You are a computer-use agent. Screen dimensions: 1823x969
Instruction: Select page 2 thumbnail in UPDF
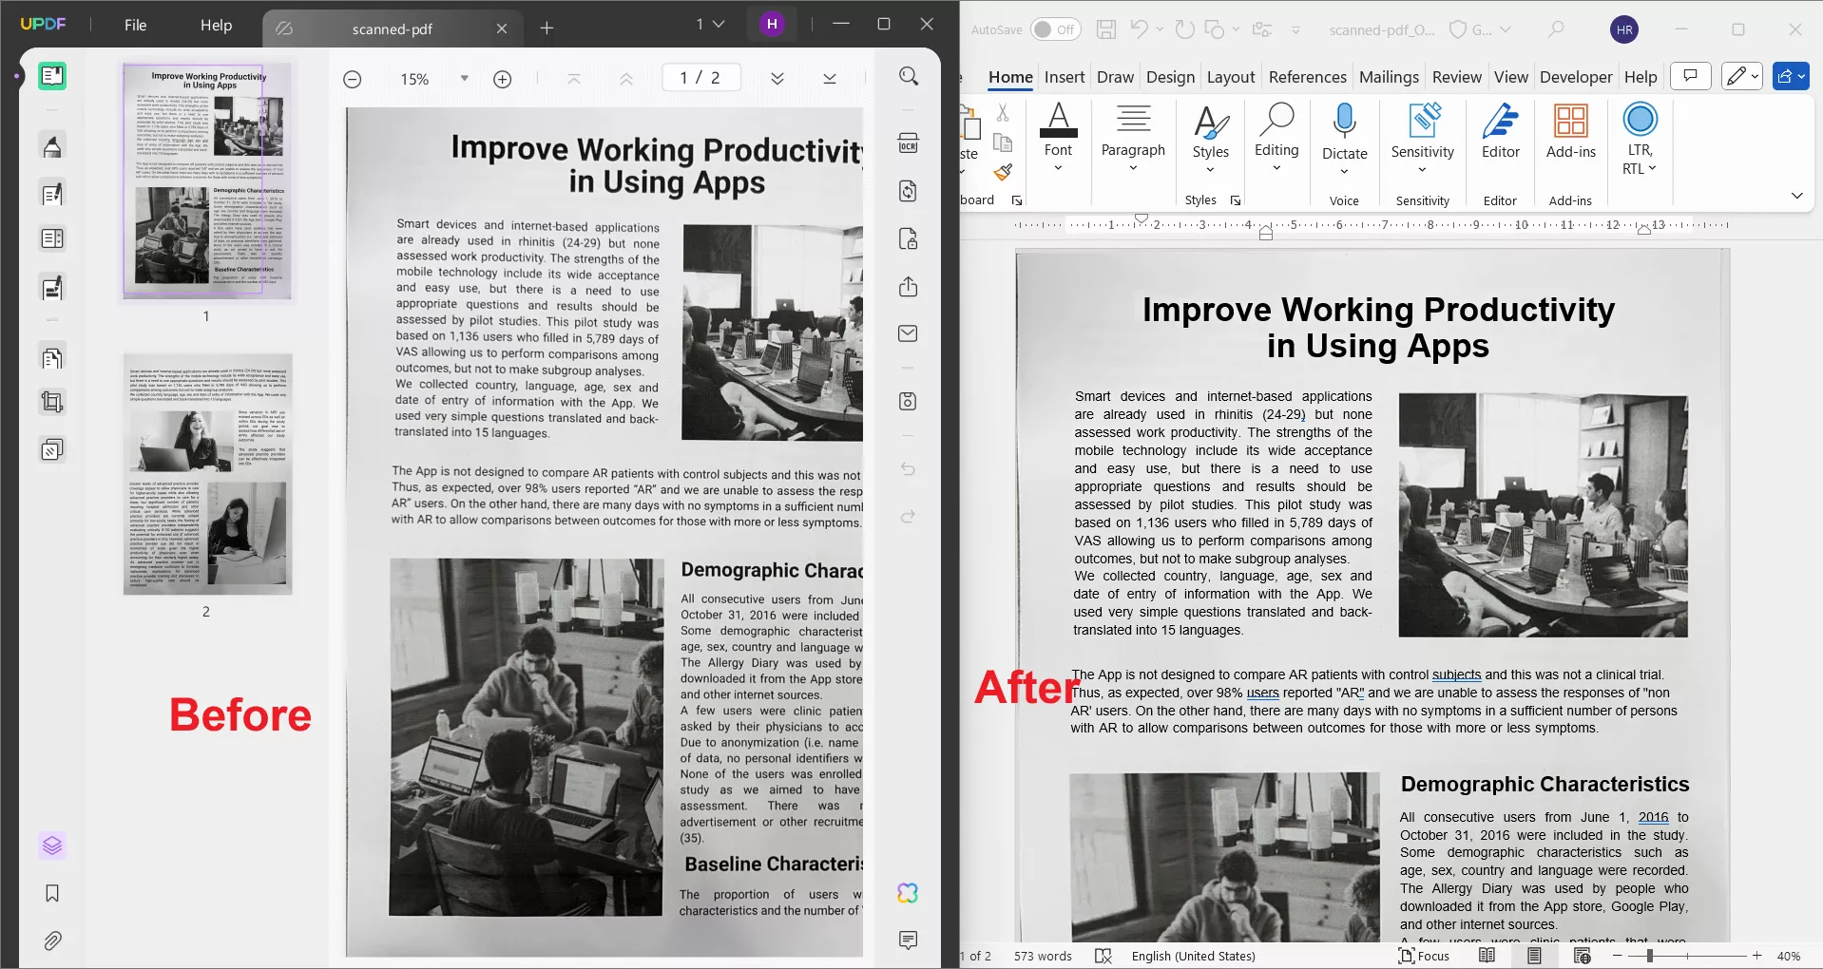[x=207, y=474]
